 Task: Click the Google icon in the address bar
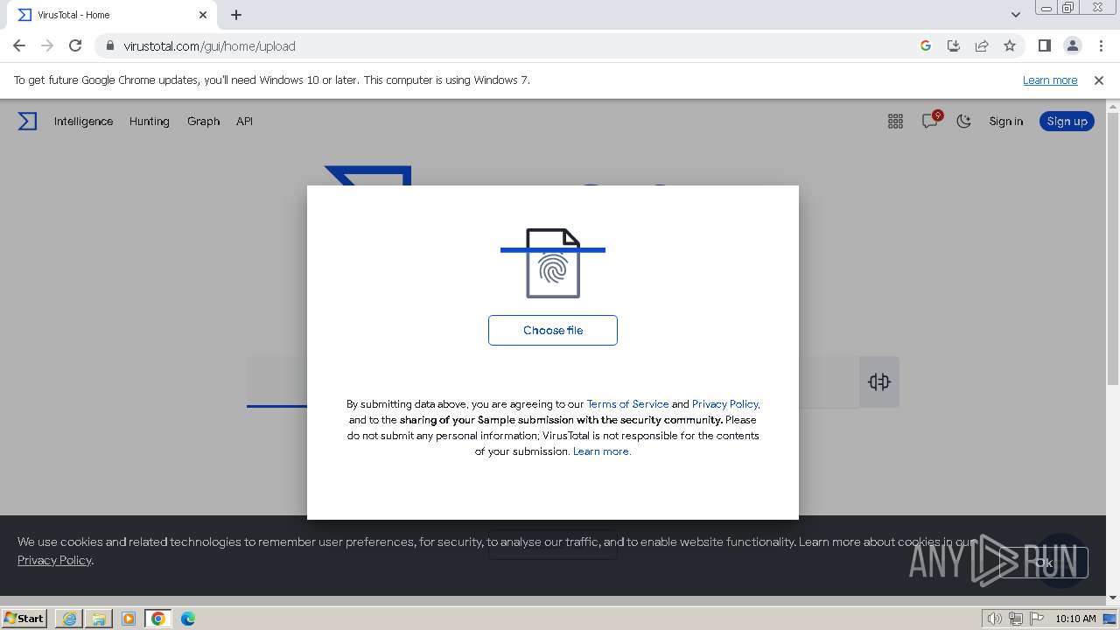tap(926, 45)
